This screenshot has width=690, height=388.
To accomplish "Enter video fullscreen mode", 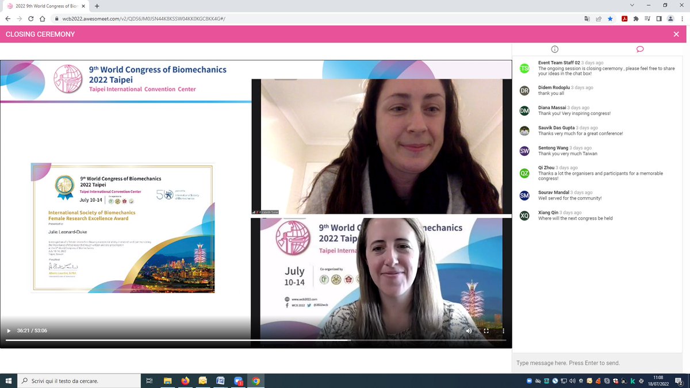I will click(x=486, y=331).
